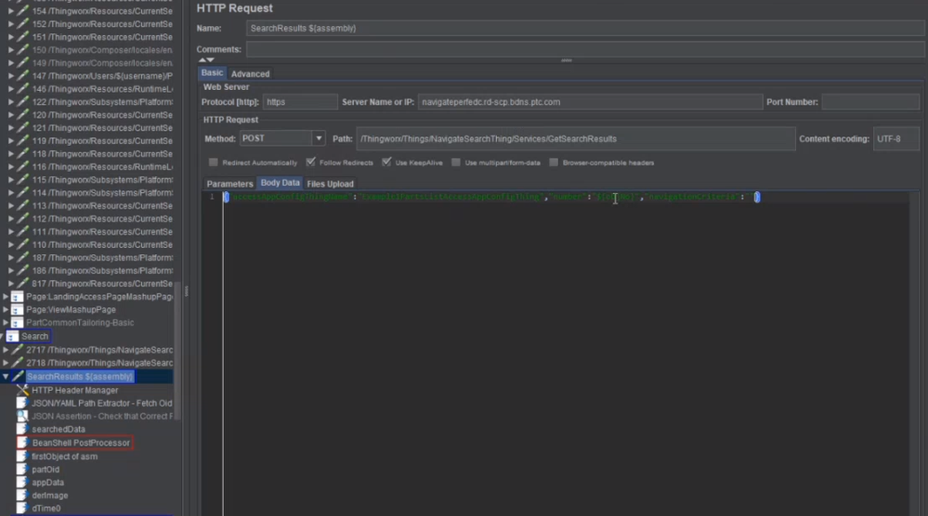Collapse the Search controller node
The image size is (928, 516).
coord(2,336)
